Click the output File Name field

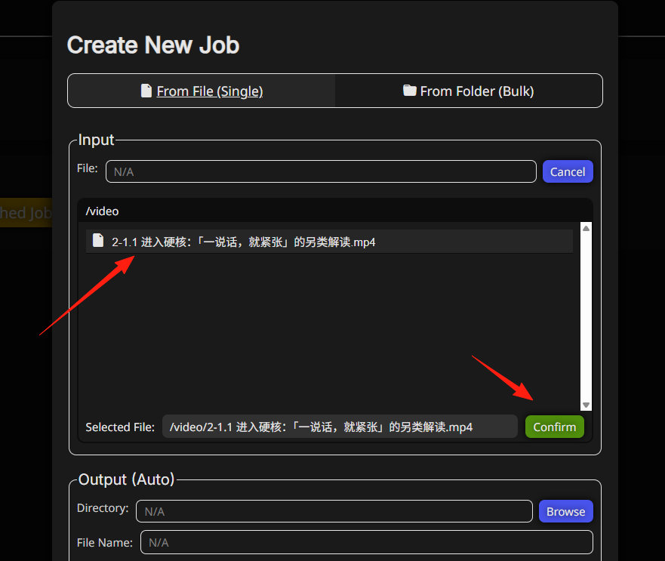pyautogui.click(x=366, y=542)
